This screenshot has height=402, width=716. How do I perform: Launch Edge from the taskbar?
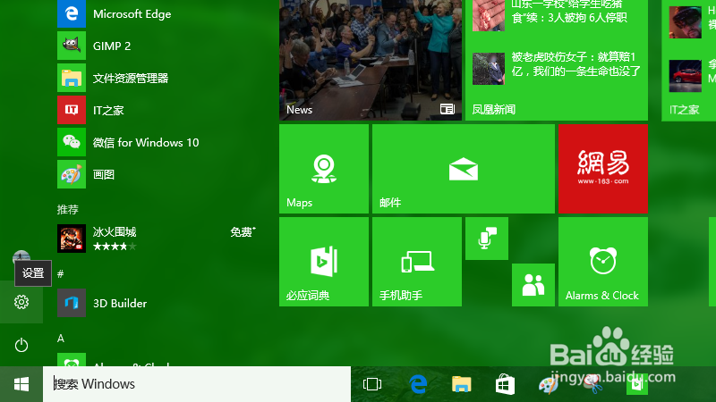pos(417,384)
